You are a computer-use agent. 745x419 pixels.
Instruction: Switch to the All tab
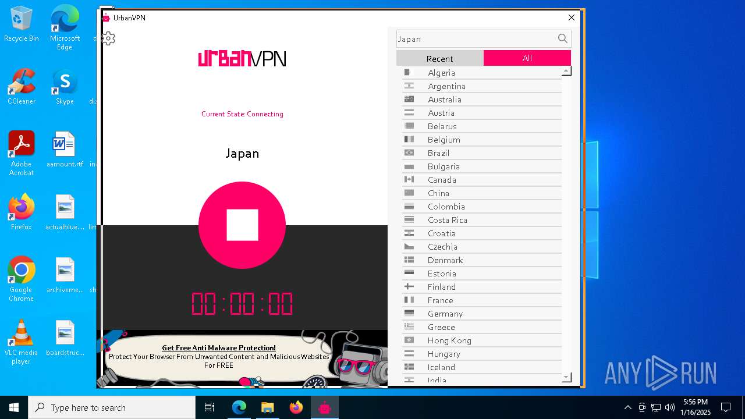[527, 58]
